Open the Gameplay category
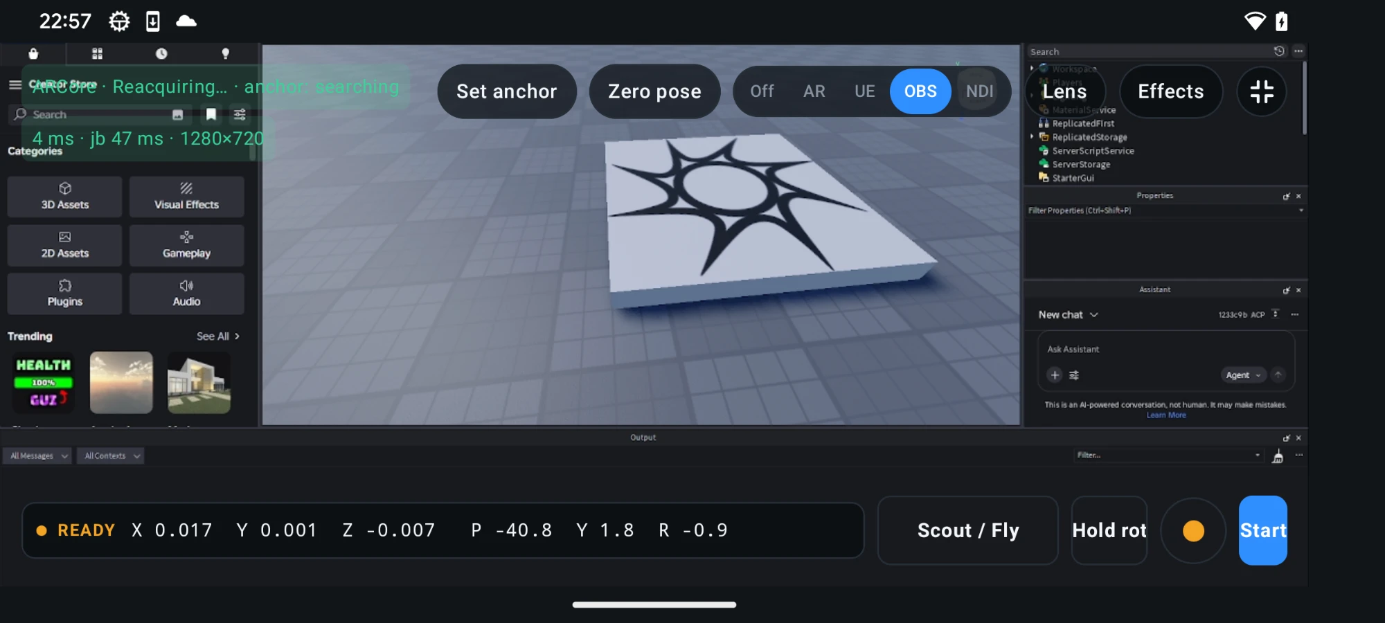Image resolution: width=1385 pixels, height=623 pixels. [186, 245]
